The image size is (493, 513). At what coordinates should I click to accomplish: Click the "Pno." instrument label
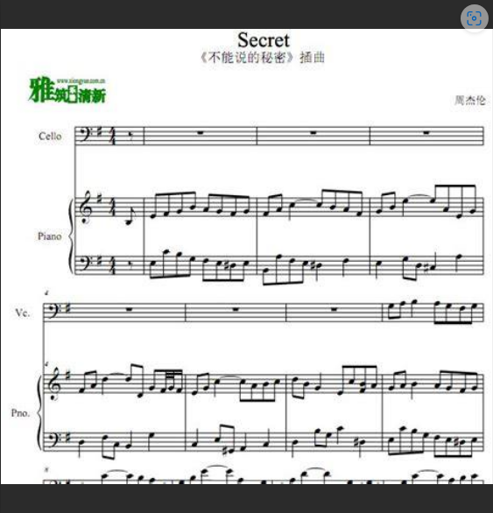pos(20,413)
